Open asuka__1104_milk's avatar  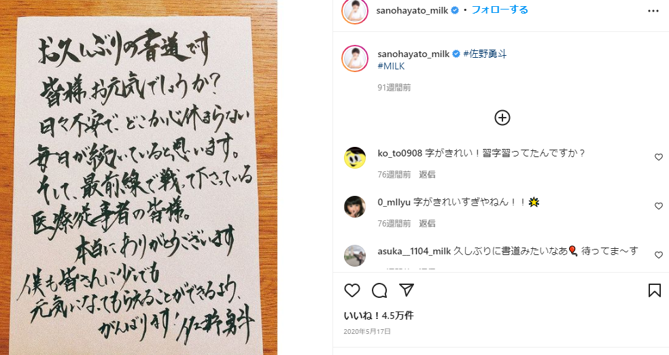pyautogui.click(x=355, y=256)
